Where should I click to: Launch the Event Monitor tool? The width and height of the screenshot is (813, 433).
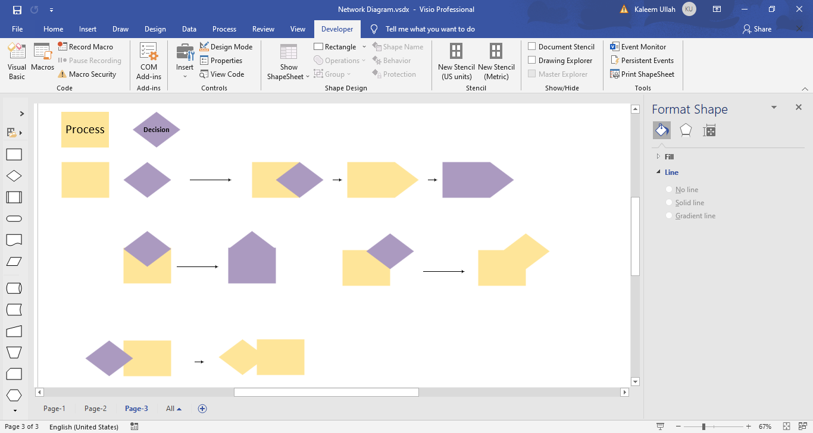[642, 46]
